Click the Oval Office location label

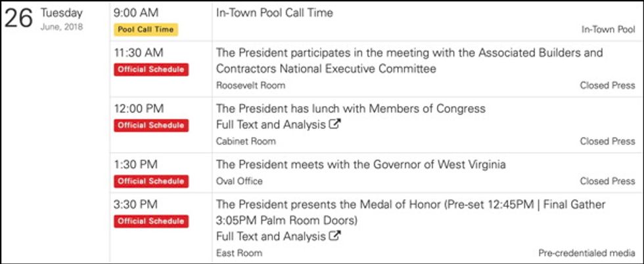239,181
